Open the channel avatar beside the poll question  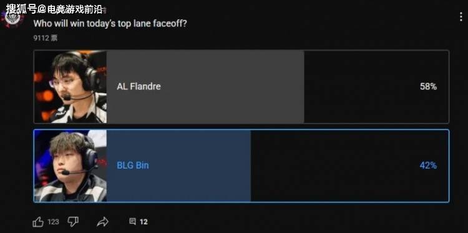pos(13,19)
